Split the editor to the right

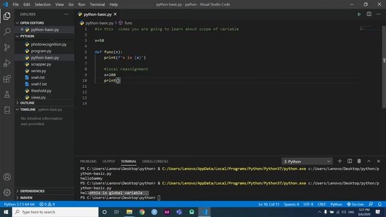tap(369, 14)
